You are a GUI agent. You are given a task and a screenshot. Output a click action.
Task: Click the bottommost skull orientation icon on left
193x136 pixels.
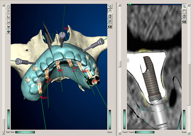click(8, 31)
